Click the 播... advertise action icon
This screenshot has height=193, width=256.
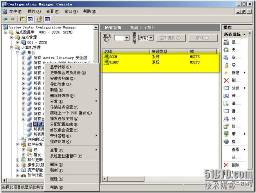(226, 111)
